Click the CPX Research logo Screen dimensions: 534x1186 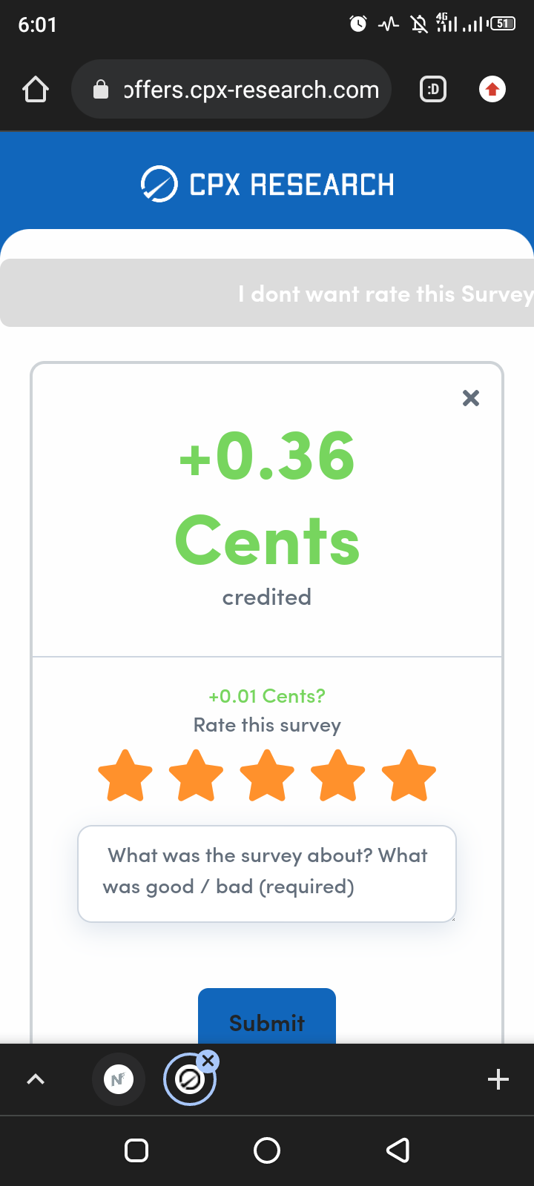pyautogui.click(x=267, y=185)
